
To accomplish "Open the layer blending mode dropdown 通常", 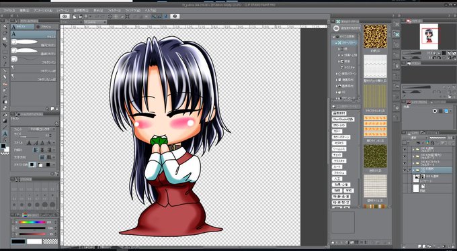I will 415,138.
